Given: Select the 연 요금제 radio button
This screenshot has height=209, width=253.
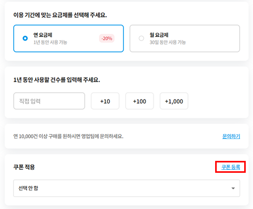Looking at the screenshot, I should 25,39.
